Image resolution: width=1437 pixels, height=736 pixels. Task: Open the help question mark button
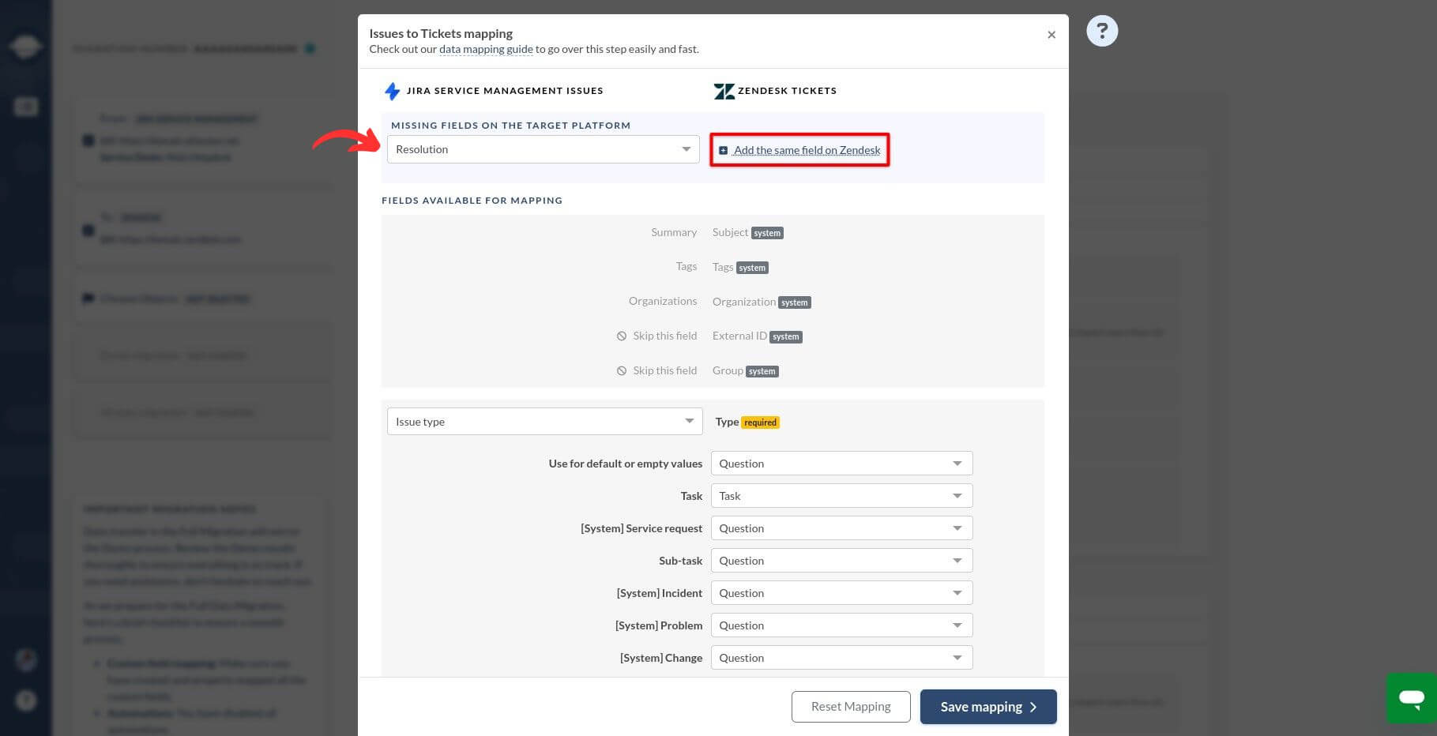click(1102, 31)
